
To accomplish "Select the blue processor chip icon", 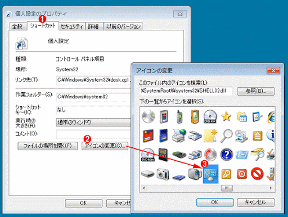I will [x=242, y=155].
